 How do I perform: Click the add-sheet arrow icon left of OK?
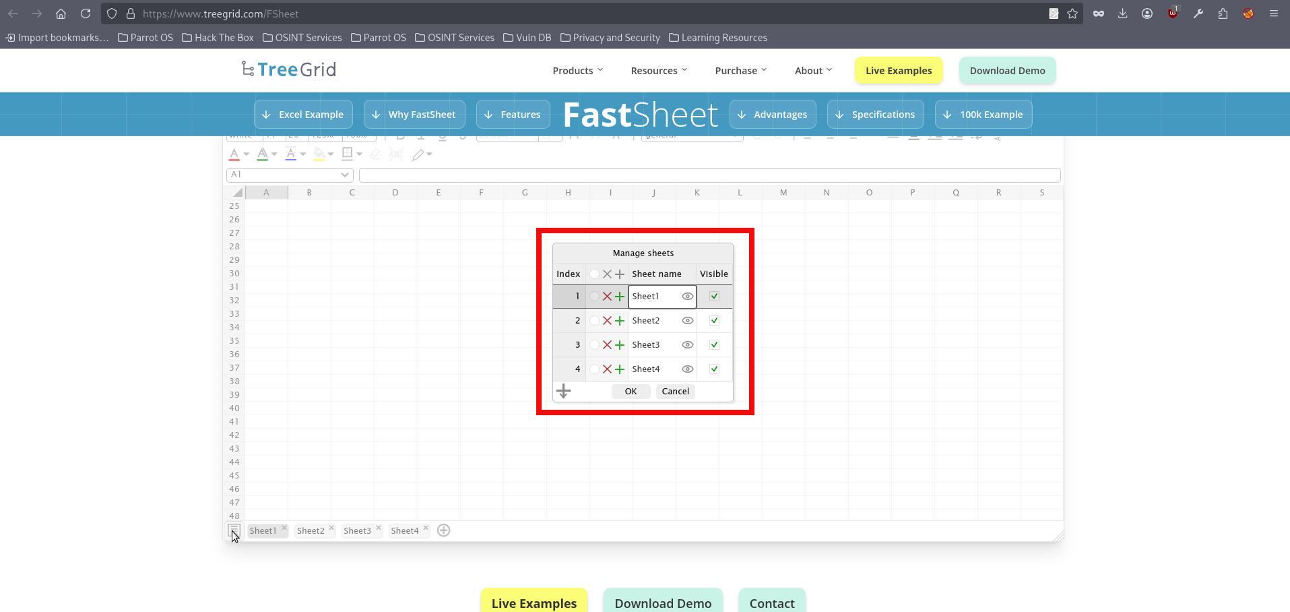[564, 392]
